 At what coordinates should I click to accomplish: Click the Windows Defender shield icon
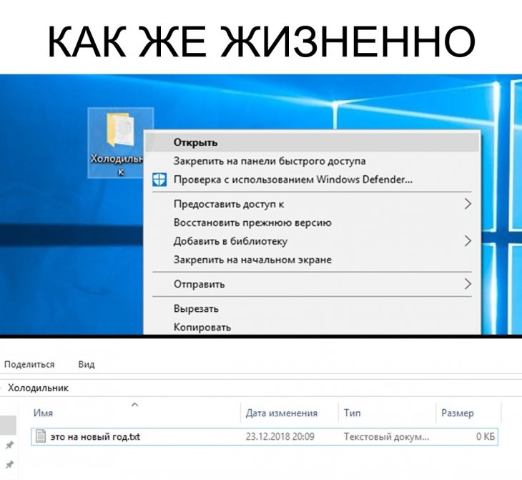pos(159,180)
